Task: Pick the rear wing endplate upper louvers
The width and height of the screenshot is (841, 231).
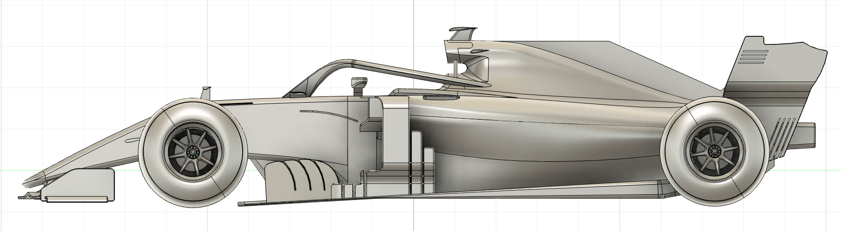Action: click(x=753, y=56)
